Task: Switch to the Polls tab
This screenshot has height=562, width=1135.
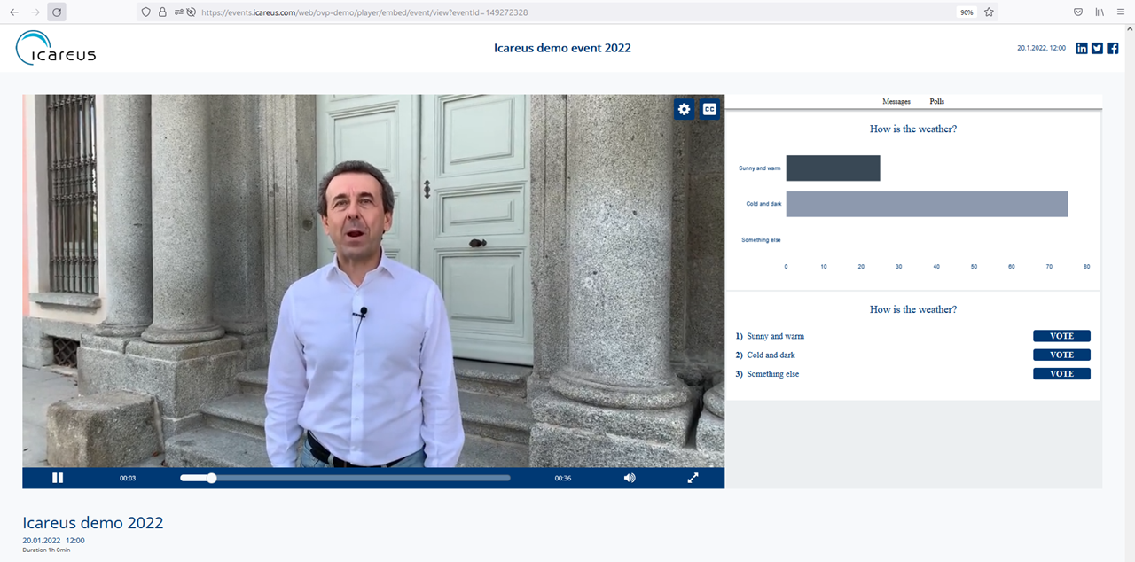Action: pyautogui.click(x=936, y=102)
